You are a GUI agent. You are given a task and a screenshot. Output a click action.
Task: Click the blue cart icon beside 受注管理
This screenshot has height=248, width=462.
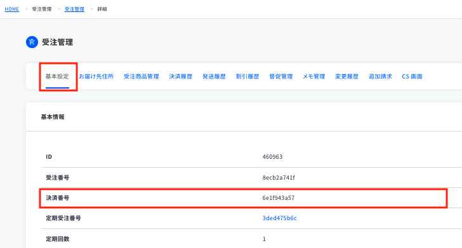click(32, 42)
